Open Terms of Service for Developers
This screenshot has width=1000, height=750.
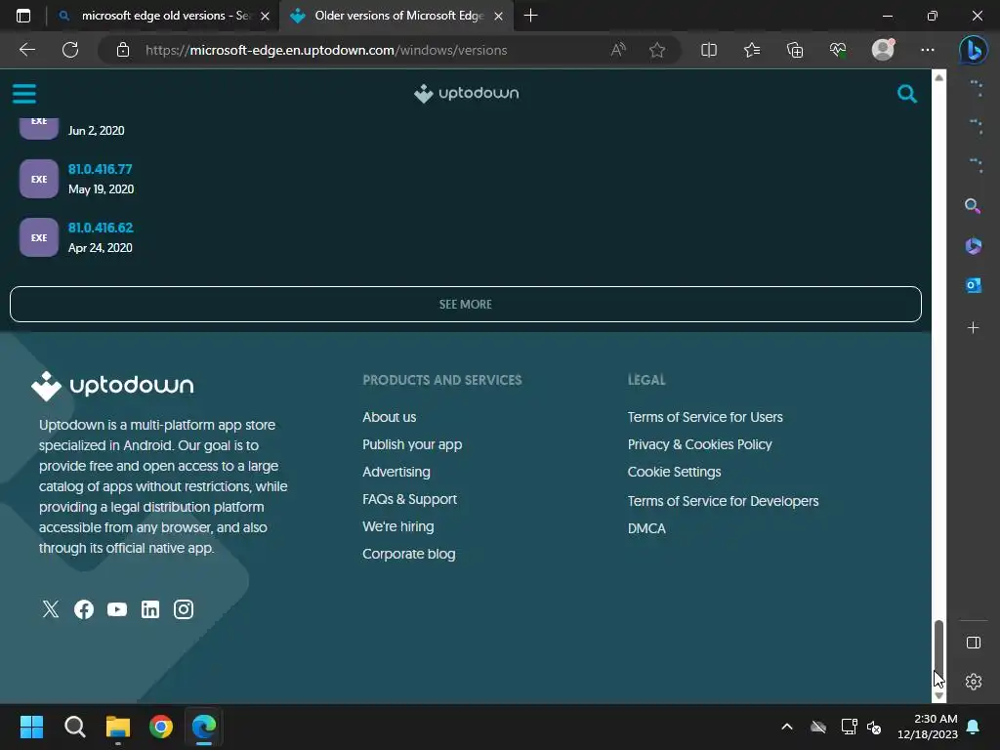tap(723, 501)
